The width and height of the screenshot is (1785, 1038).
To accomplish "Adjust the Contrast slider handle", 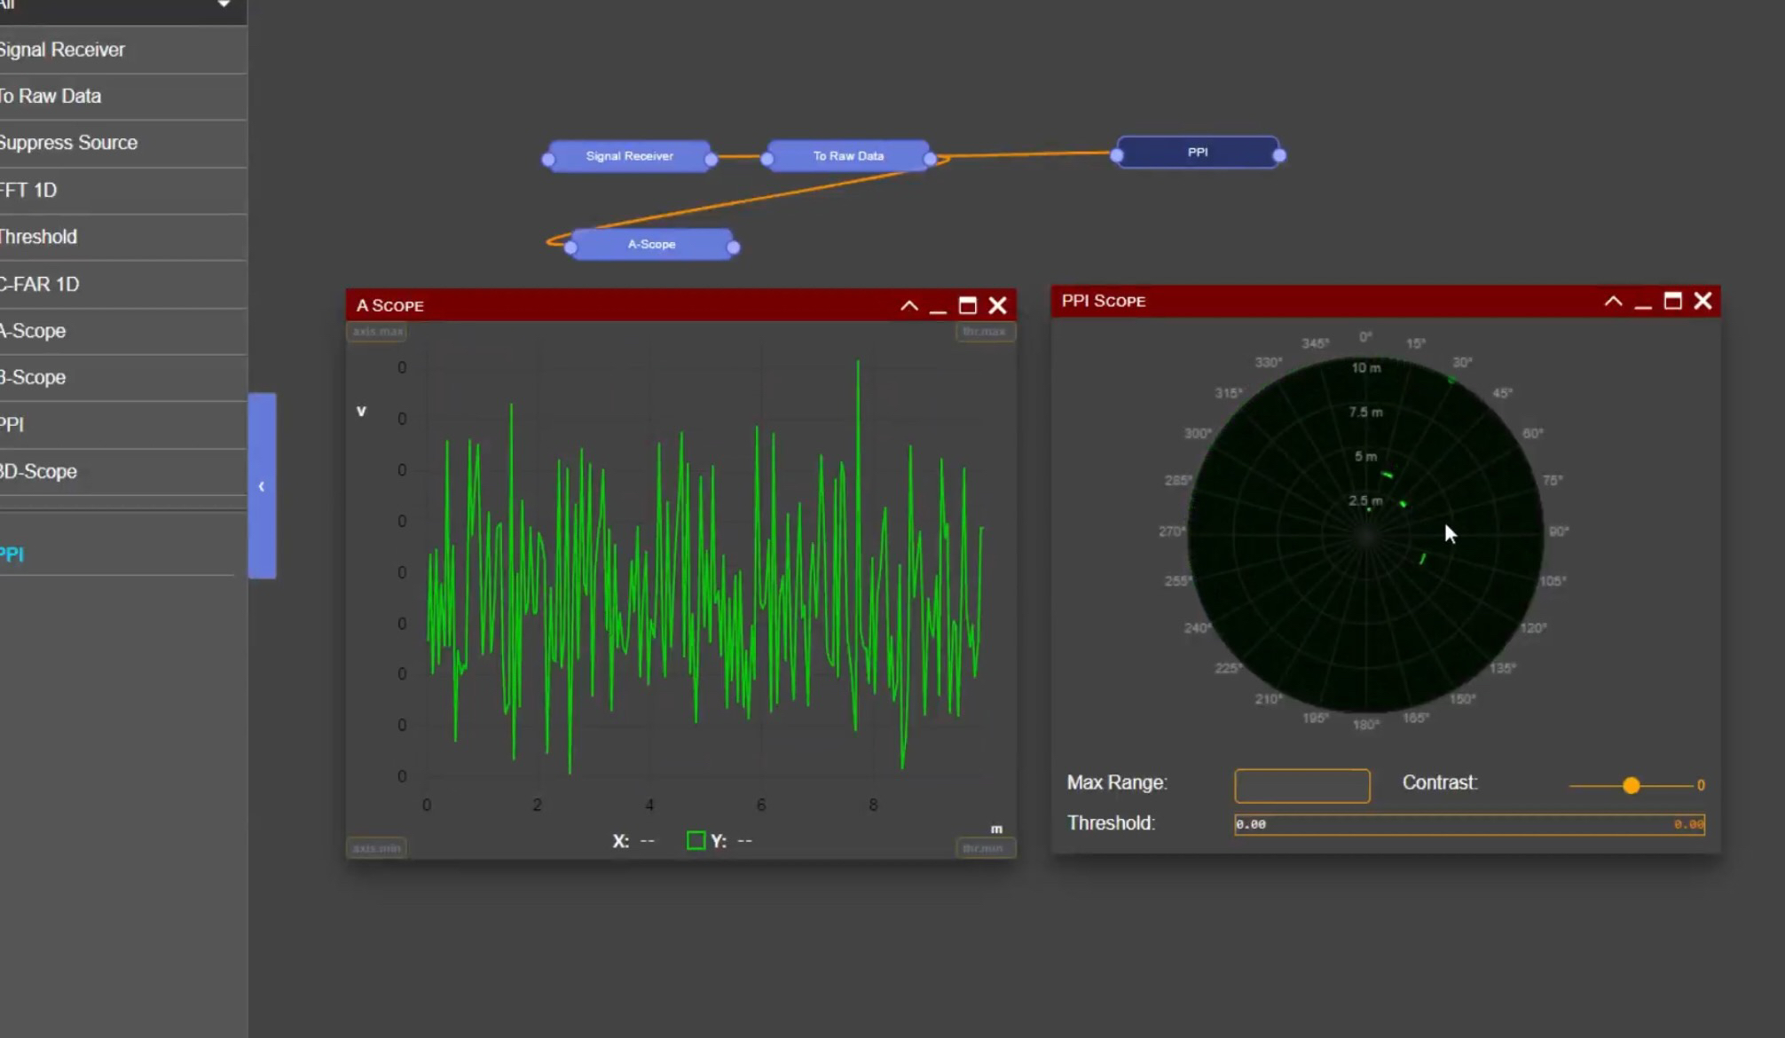I will (x=1631, y=785).
